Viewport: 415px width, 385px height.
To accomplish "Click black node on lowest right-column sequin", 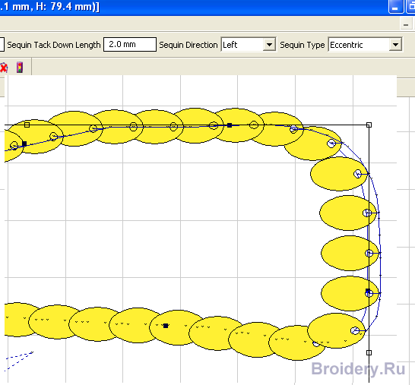I will coord(368,291).
